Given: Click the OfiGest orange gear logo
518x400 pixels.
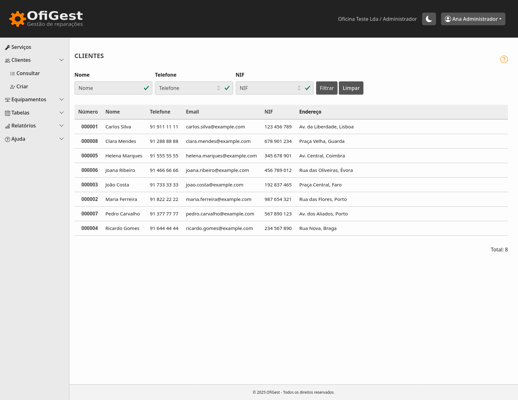Looking at the screenshot, I should (17, 19).
